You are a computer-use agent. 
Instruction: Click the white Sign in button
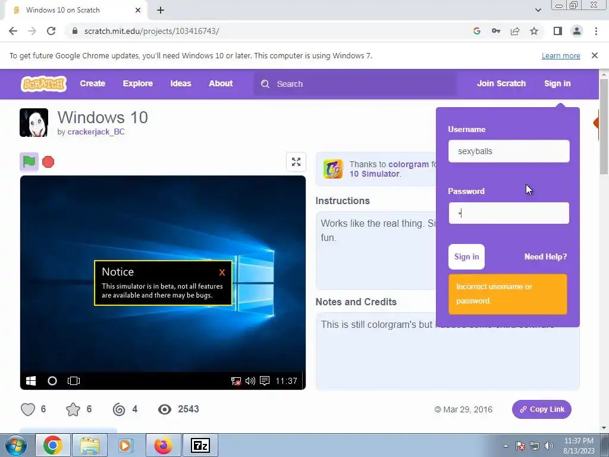point(466,256)
